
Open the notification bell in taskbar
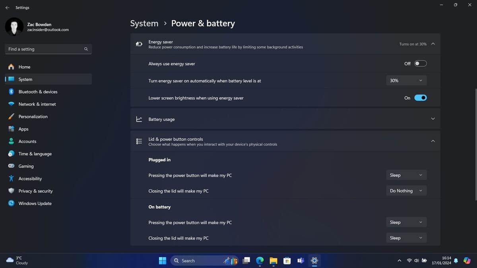[x=456, y=260]
